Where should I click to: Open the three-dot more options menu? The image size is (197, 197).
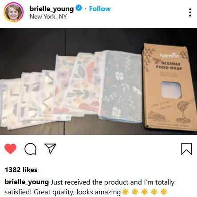[x=190, y=12]
